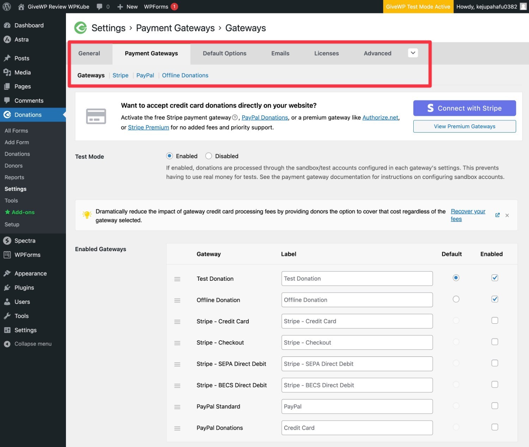
Task: Click the WordPress logo in admin bar
Action: (7, 7)
